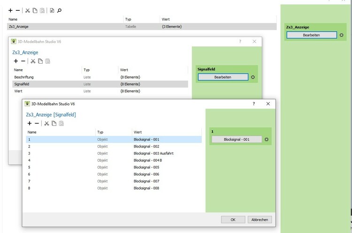Copy the selected entry in the Signalfeld dialog
Image resolution: width=352 pixels, height=233 pixels.
tap(54, 124)
